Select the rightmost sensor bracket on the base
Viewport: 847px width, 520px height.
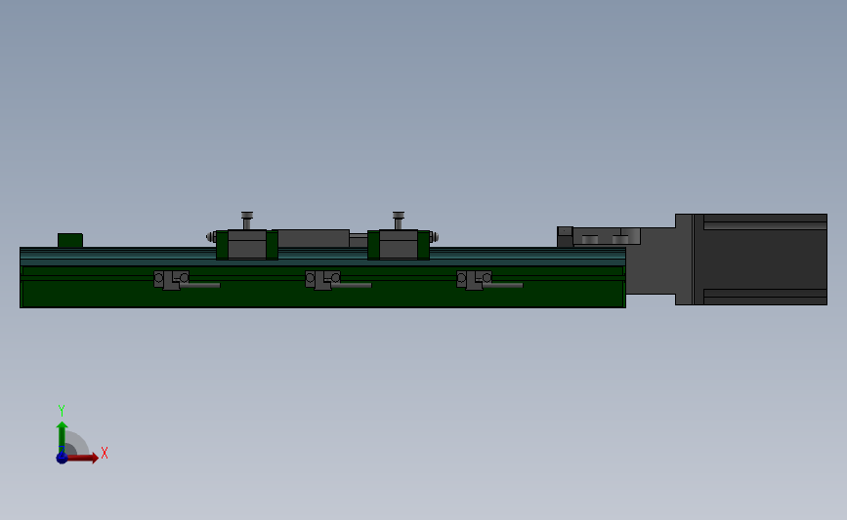tap(474, 280)
